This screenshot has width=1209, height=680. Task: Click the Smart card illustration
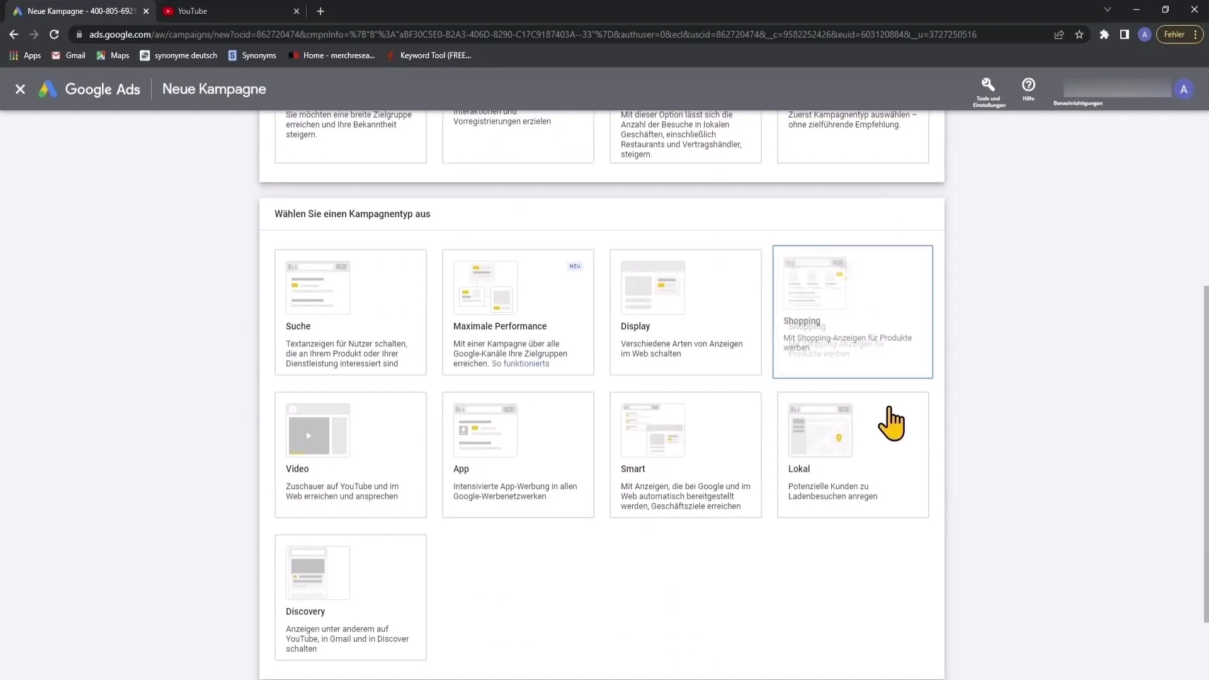653,430
